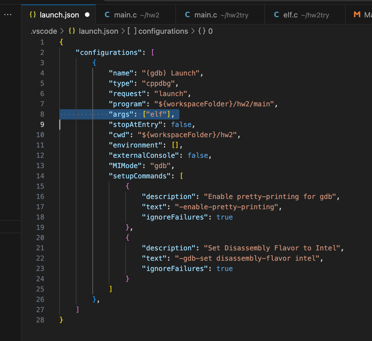
Task: Expand the configurations breadcrumb symbol list
Action: (x=163, y=31)
